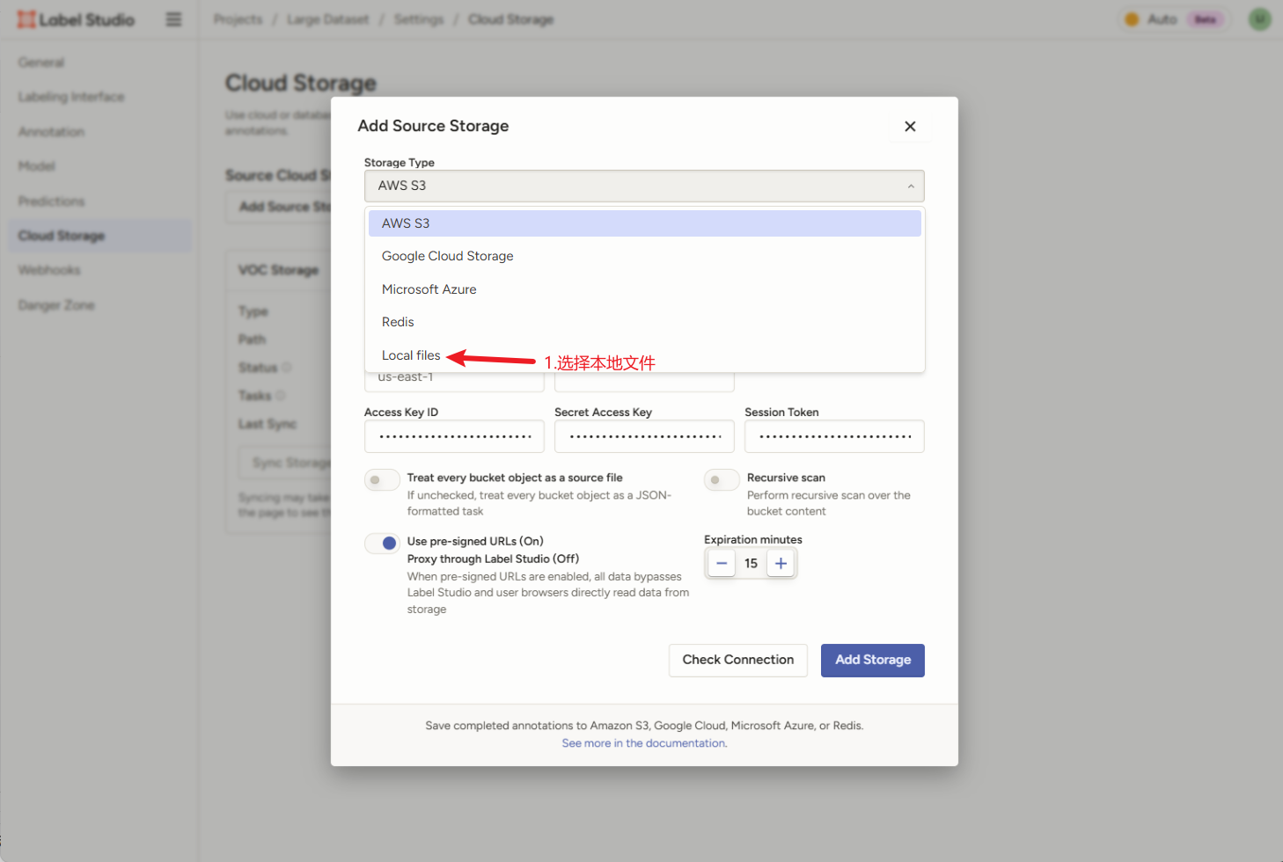1283x862 pixels.
Task: Click the Check Connection button
Action: pos(738,660)
